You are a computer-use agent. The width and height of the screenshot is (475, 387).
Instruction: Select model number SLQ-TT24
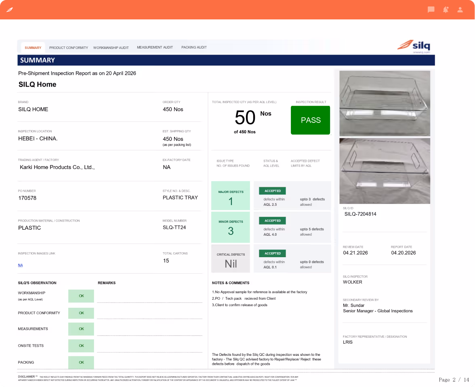(174, 227)
